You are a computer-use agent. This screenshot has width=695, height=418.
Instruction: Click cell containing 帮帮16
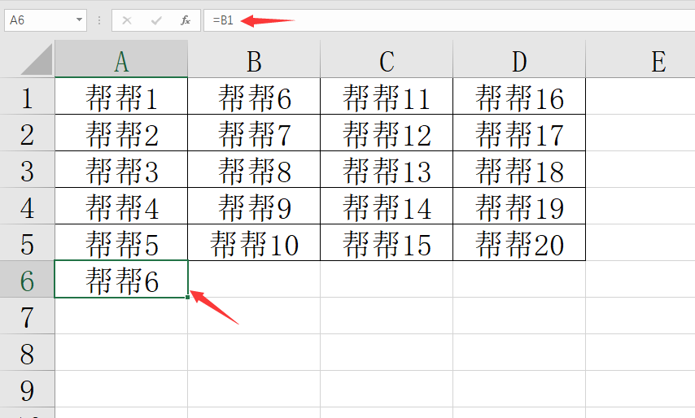tap(519, 96)
